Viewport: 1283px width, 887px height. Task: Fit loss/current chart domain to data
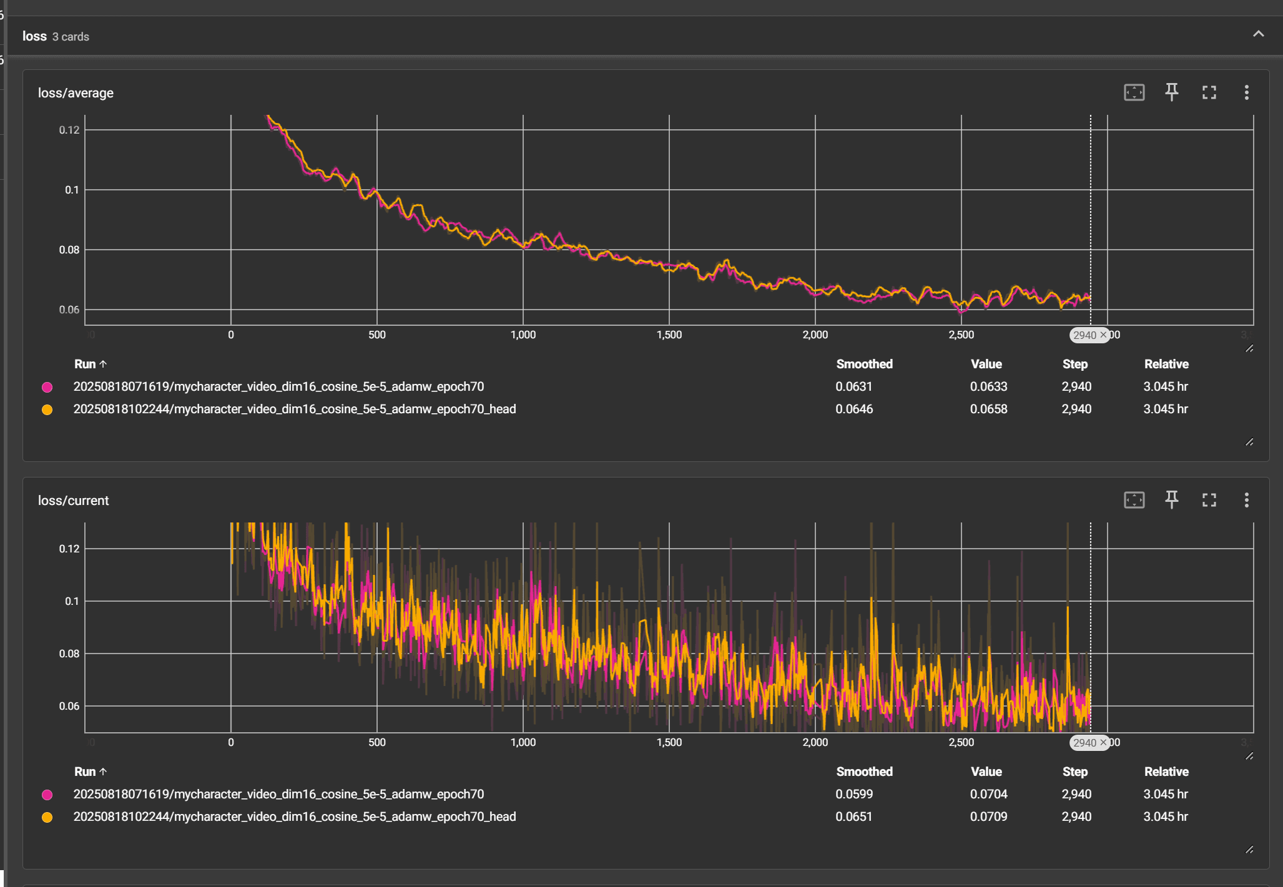[1134, 500]
